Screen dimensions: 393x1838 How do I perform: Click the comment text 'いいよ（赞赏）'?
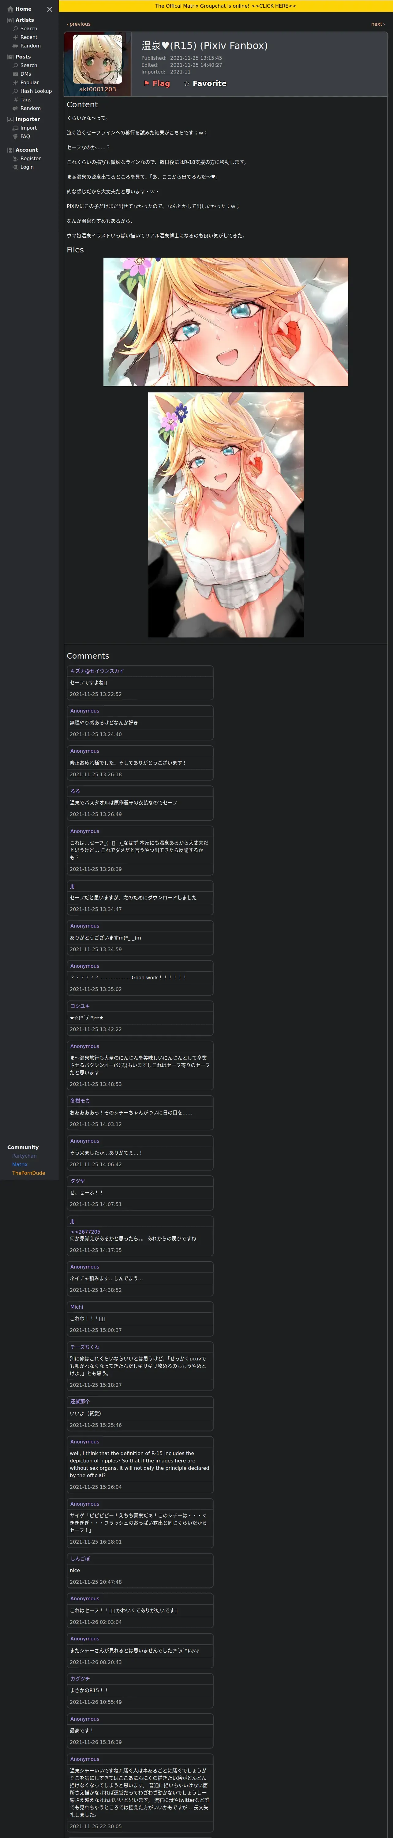tap(86, 1413)
